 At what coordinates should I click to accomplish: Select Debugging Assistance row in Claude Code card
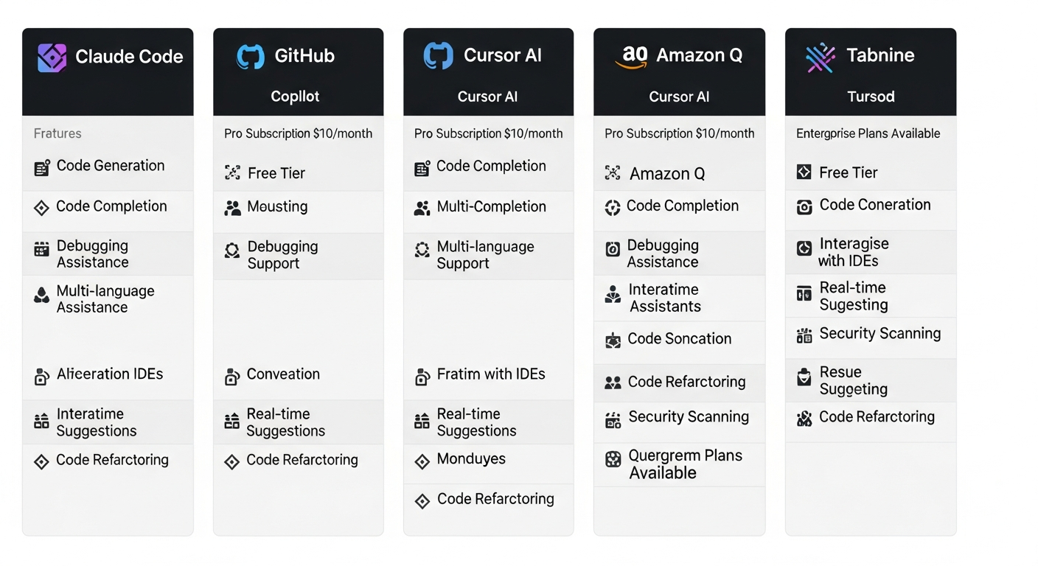93,254
